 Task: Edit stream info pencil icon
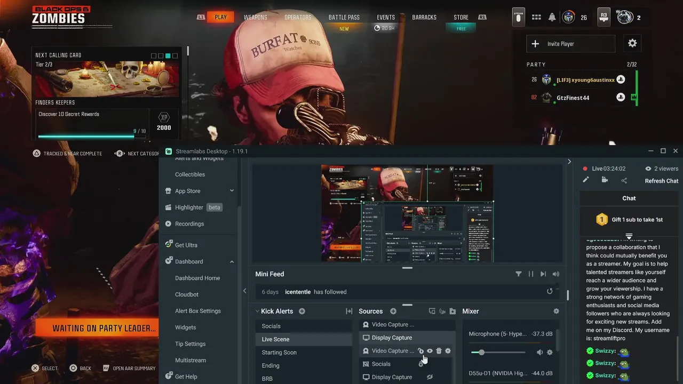click(x=585, y=180)
